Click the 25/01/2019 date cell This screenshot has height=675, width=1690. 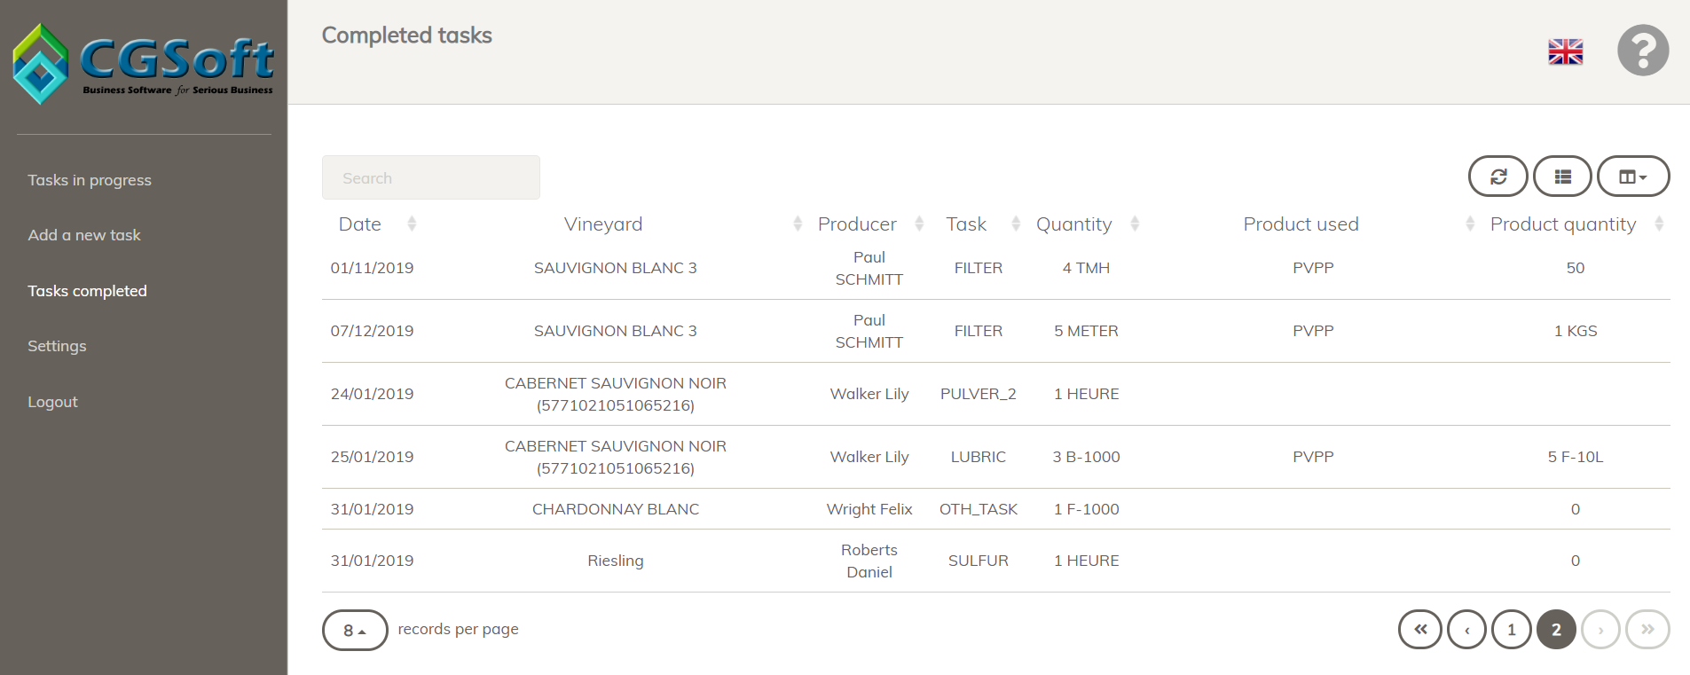click(x=372, y=457)
